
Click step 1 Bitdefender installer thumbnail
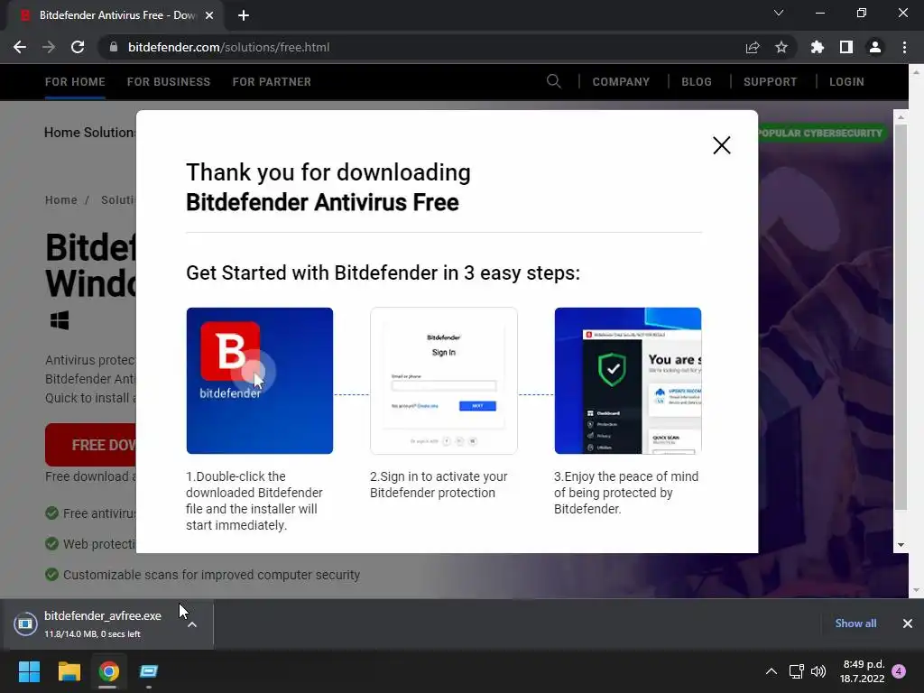coord(259,381)
